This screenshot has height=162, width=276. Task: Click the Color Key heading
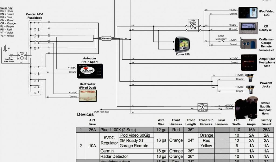click(x=6, y=8)
